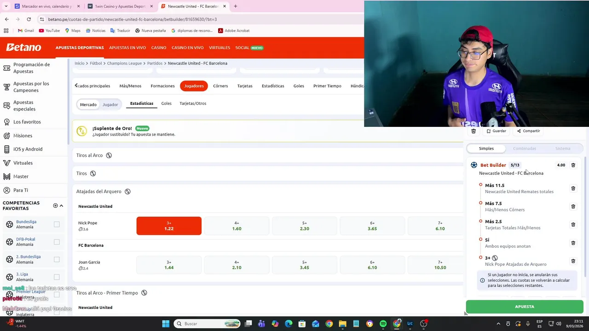The width and height of the screenshot is (589, 331).
Task: Open a new browser tab
Action: pyautogui.click(x=235, y=6)
